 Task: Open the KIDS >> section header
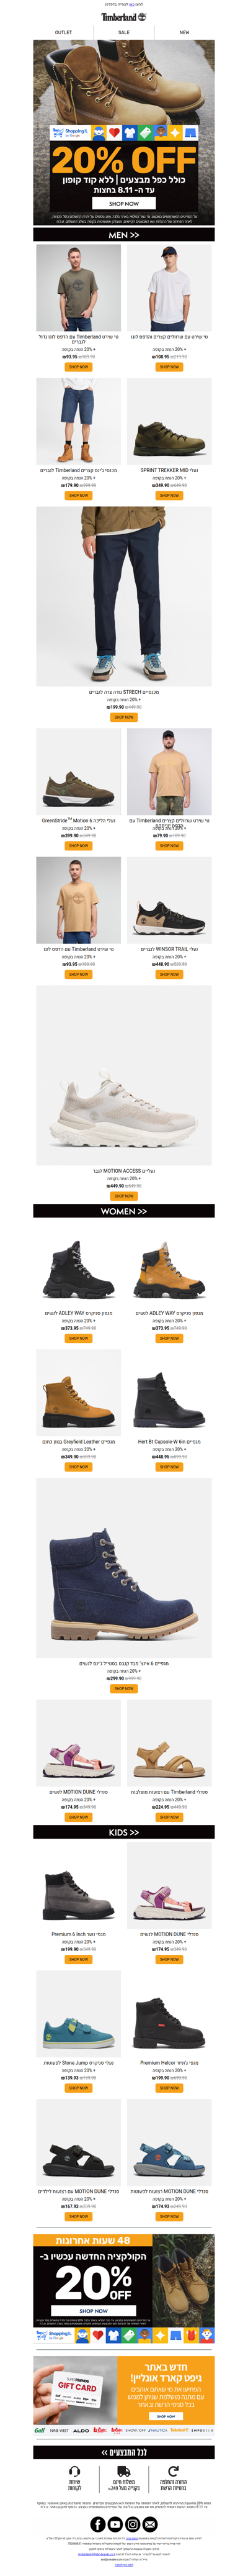[x=124, y=1832]
